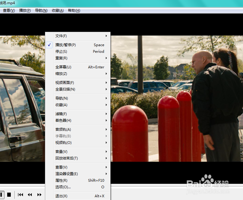Click the pause button in playback bar
This screenshot has width=243, height=200.
pyautogui.click(x=1, y=195)
